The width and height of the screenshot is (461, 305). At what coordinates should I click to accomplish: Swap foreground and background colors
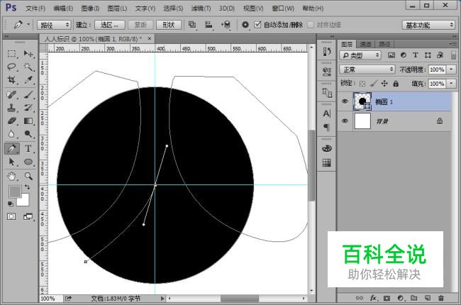[x=27, y=187]
